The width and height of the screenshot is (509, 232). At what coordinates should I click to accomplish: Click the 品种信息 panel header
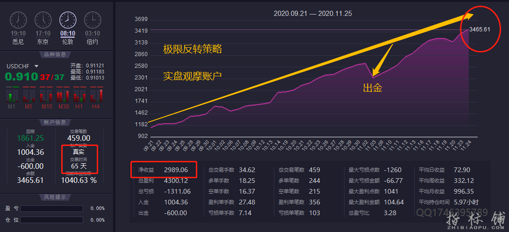click(55, 54)
